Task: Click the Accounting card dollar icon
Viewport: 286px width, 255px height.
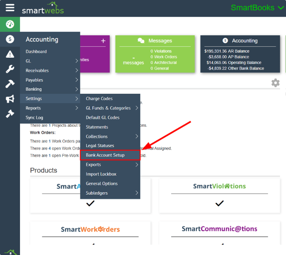Action: [225, 41]
